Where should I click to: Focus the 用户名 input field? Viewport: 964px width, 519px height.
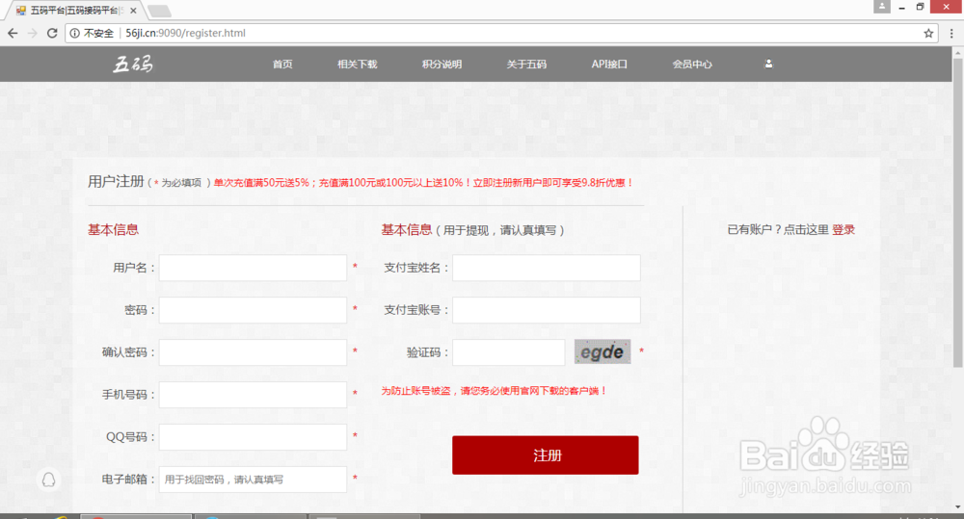253,268
